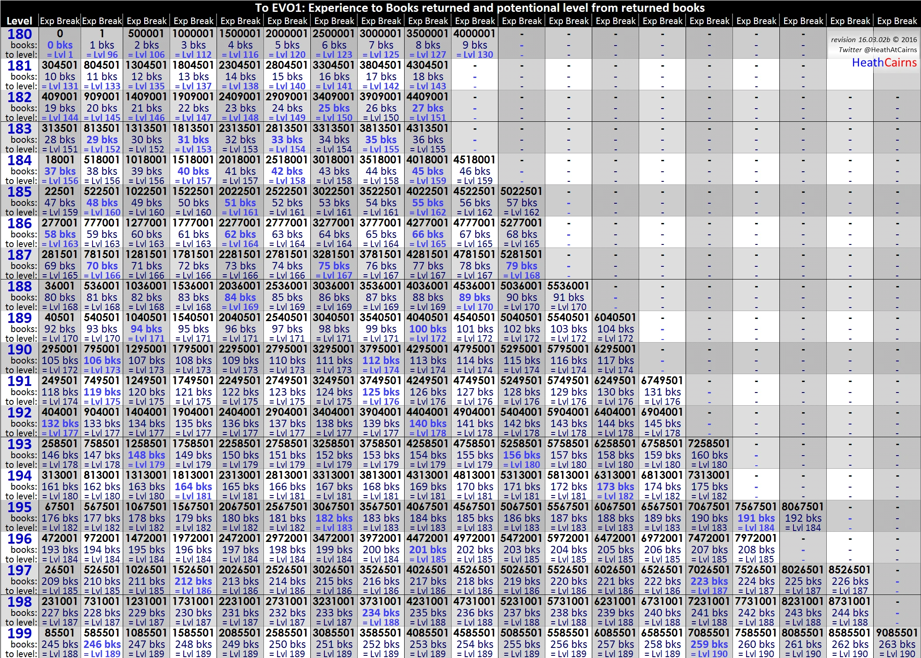Select the level 190 row label
This screenshot has width=921, height=658.
tap(19, 350)
